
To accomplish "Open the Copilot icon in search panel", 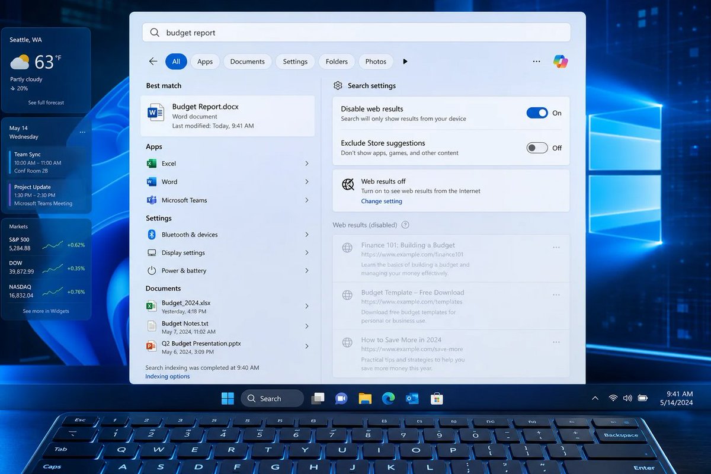I will [560, 61].
